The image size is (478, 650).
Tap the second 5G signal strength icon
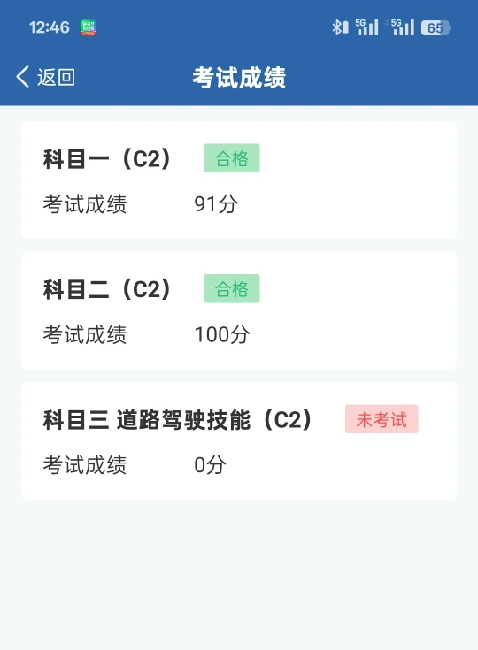403,27
